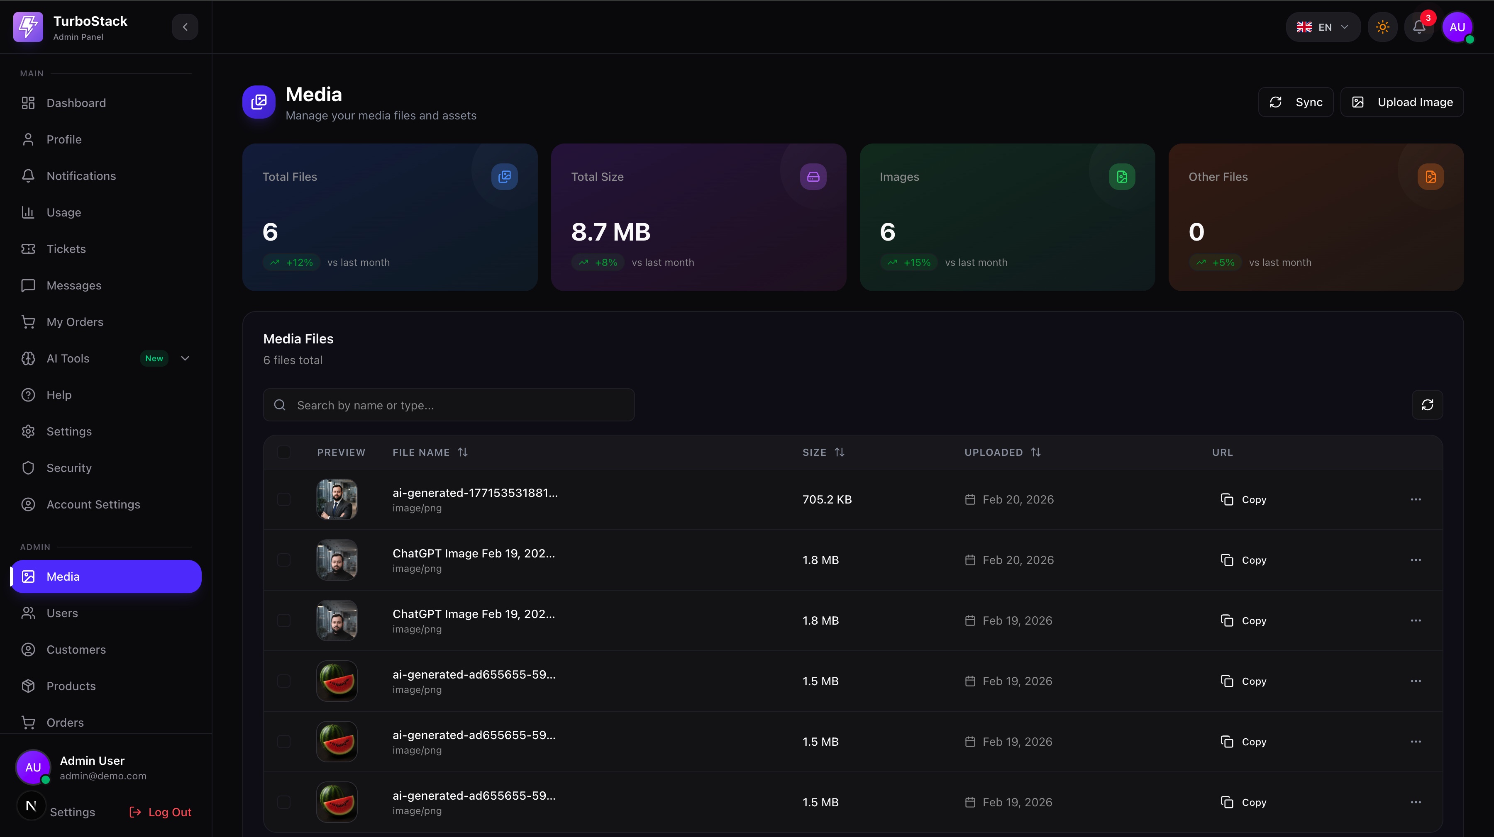Viewport: 1494px width, 837px height.
Task: Open the EN language dropdown
Action: point(1323,27)
